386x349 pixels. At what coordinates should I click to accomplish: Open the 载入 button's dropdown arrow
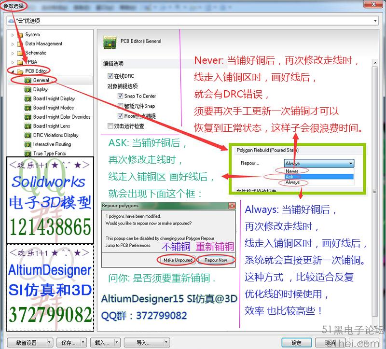pos(117,342)
